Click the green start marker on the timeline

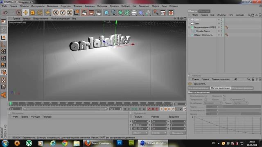(11, 104)
